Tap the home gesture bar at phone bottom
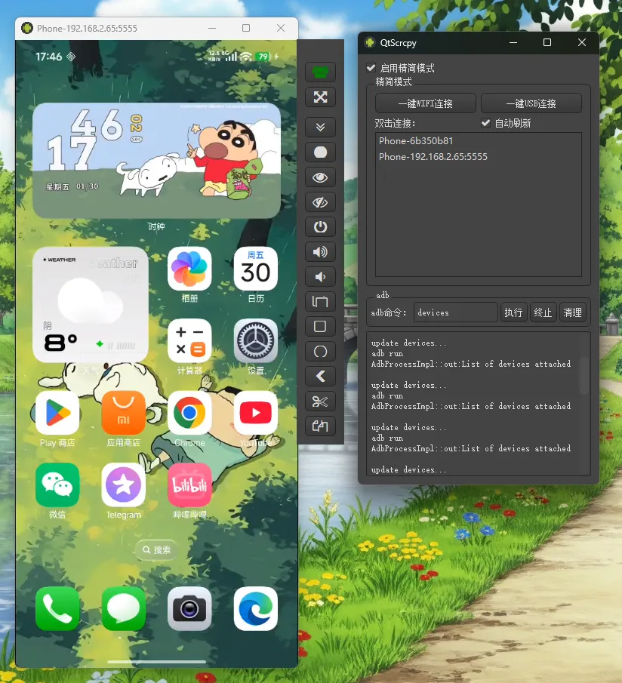Screen dimensions: 622x683 pos(156,662)
